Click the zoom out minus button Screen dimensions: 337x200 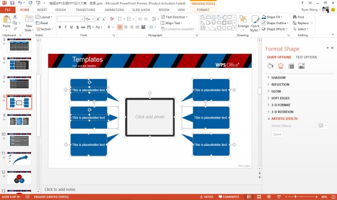coord(286,197)
